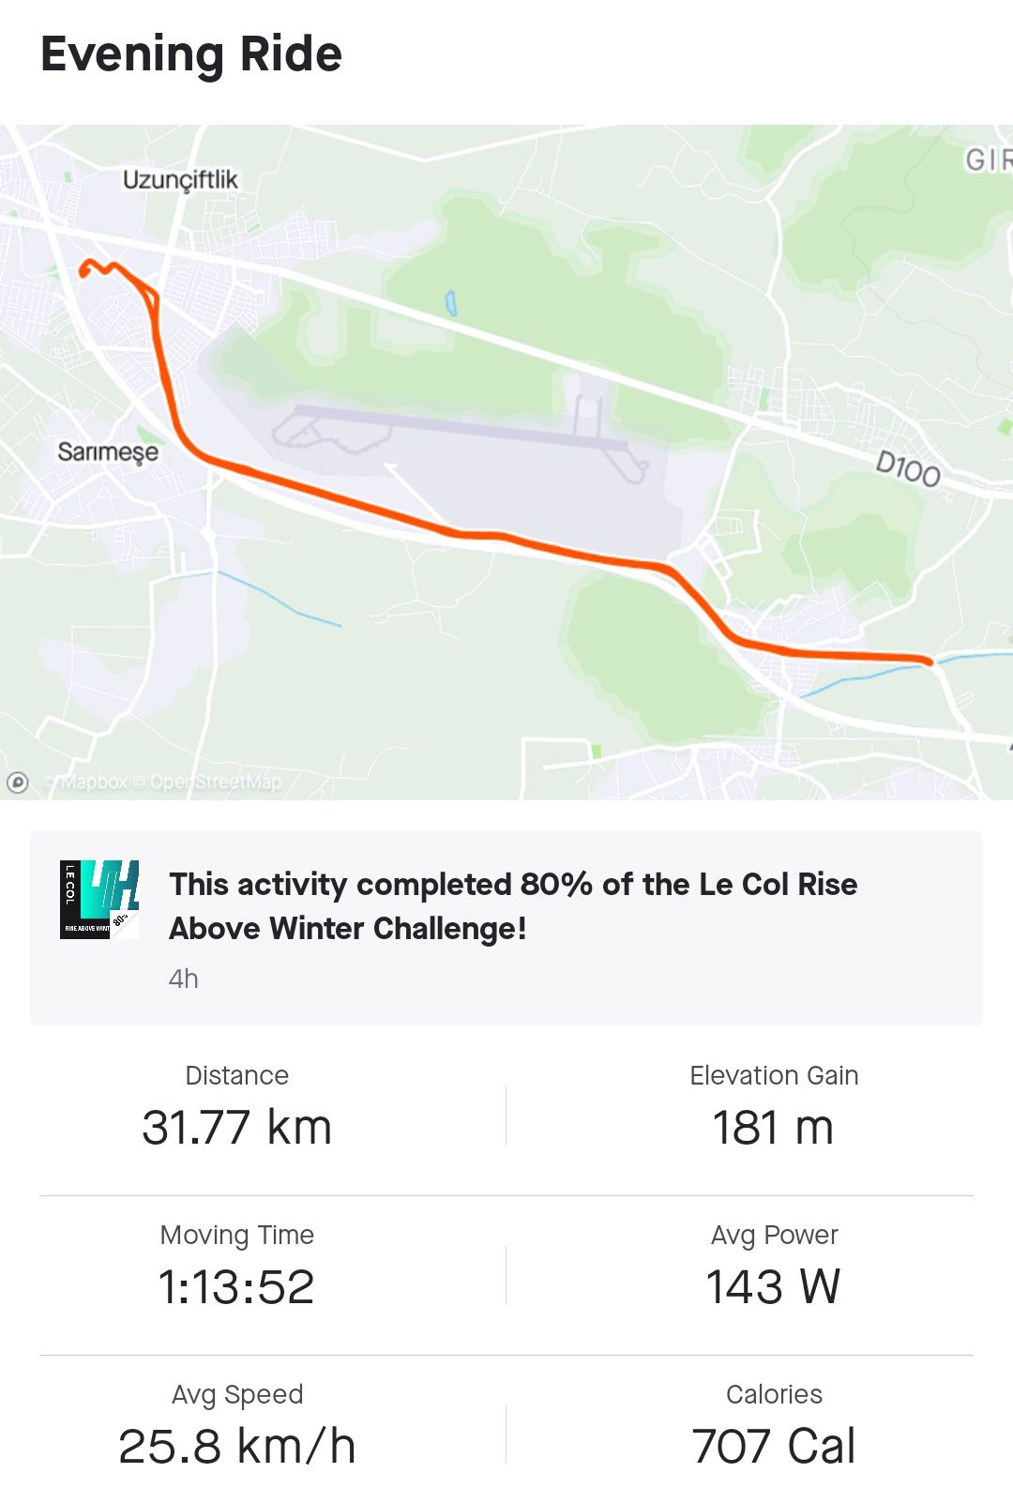
Task: Click the D100 road label on map
Action: pos(907,468)
